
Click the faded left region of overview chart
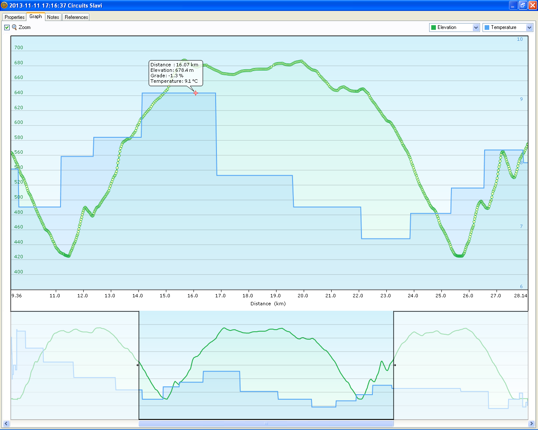tap(74, 365)
